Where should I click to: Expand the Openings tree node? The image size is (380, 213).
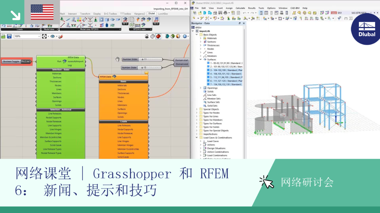pos(200,88)
